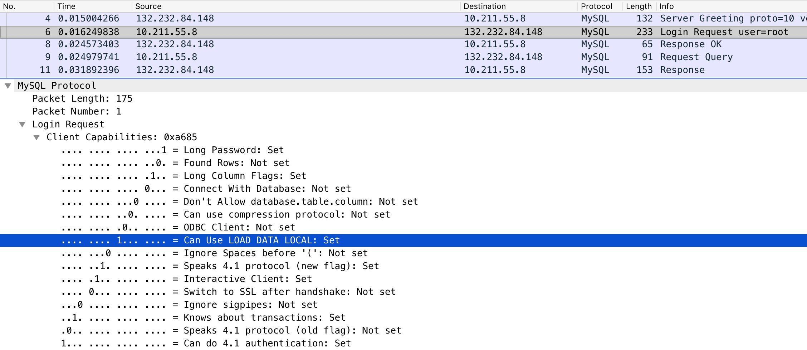Select the Long Column Flags: Set line
The height and width of the screenshot is (350, 807).
(184, 176)
